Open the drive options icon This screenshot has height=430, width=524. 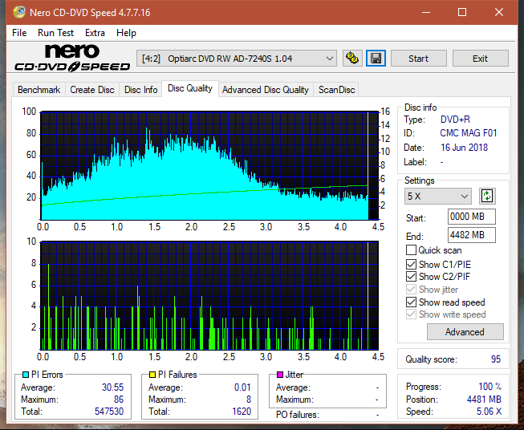352,59
